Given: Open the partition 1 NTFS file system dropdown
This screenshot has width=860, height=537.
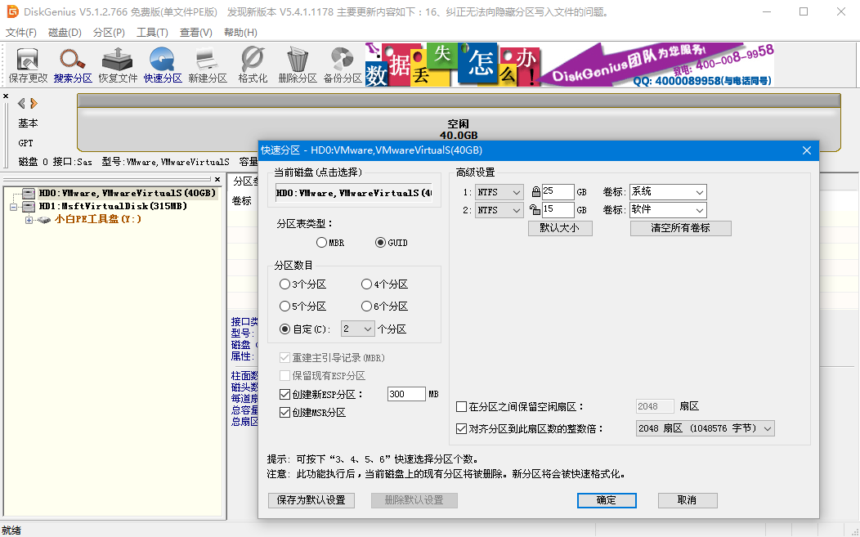Looking at the screenshot, I should click(x=499, y=192).
